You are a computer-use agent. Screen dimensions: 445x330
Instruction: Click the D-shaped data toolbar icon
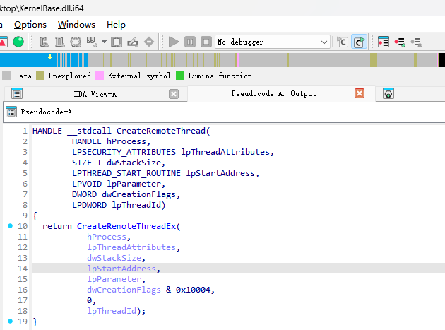click(x=59, y=42)
